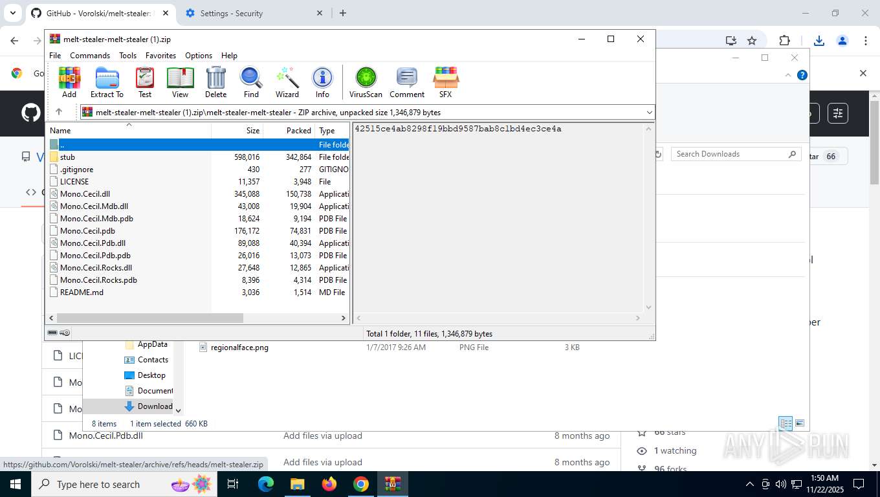880x497 pixels.
Task: Open Chrome three-dot menu
Action: [866, 40]
